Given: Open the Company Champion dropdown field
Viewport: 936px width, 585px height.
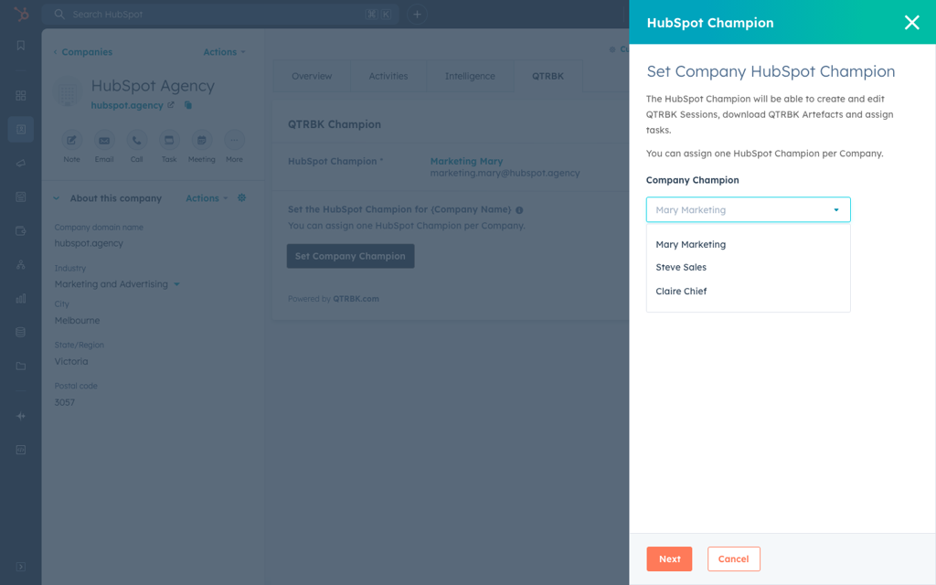Looking at the screenshot, I should click(748, 209).
